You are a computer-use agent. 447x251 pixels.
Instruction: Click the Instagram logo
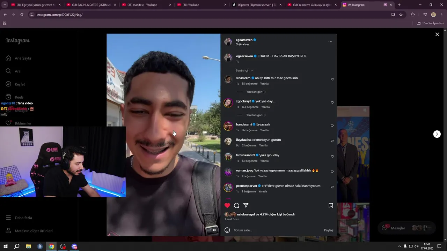[17, 40]
